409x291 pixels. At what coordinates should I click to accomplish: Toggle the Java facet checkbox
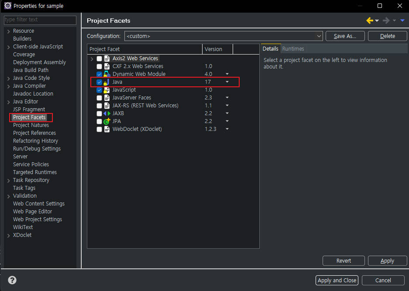(x=99, y=82)
